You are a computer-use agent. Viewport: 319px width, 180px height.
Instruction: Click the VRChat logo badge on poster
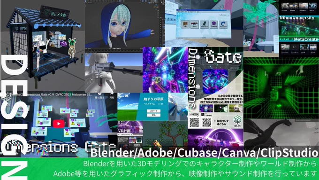coord(194,115)
